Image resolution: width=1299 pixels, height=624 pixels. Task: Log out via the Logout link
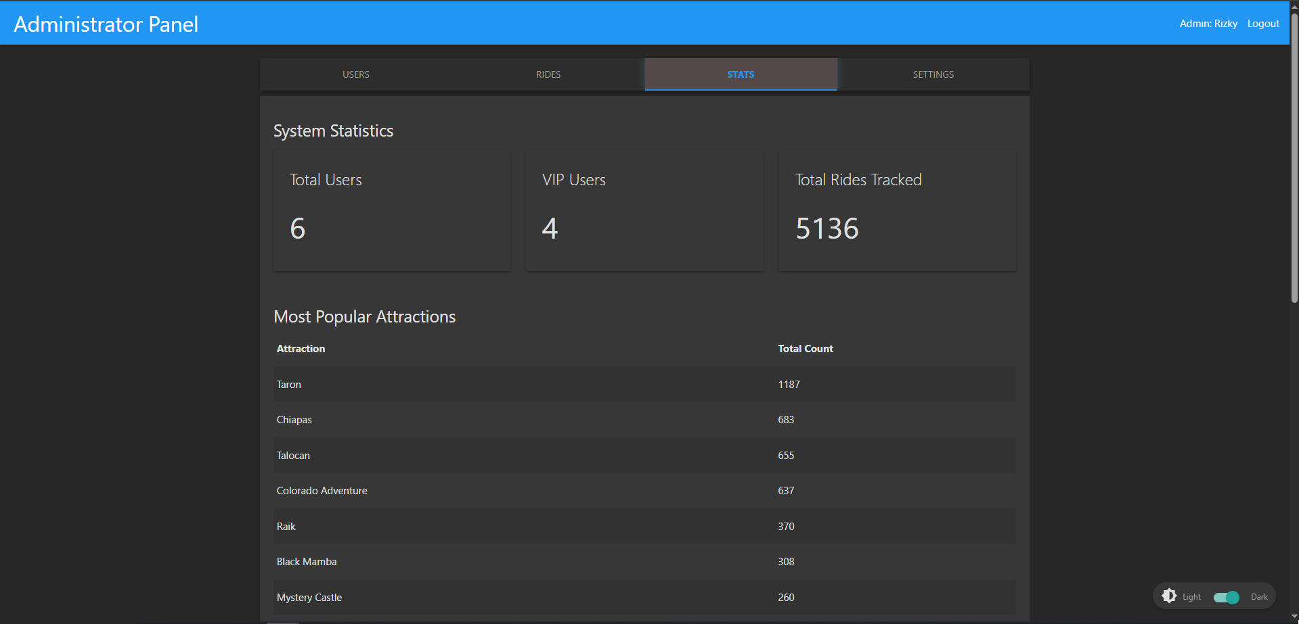tap(1263, 24)
